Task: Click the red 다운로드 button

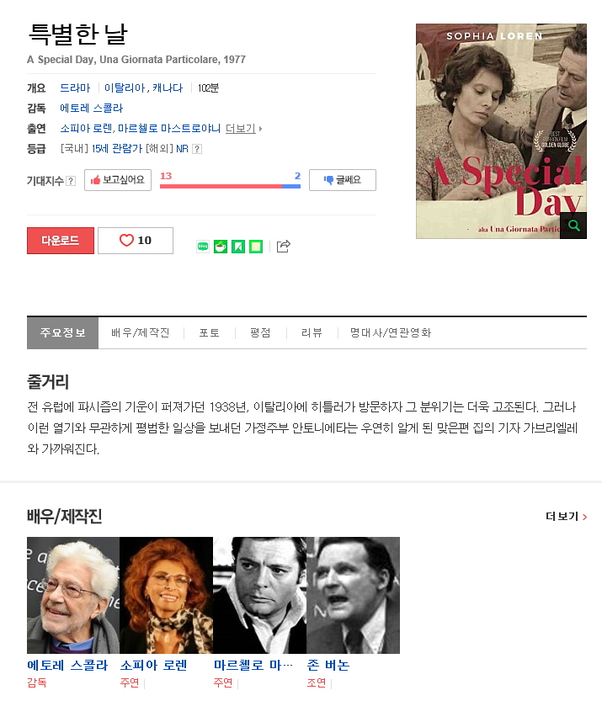Action: click(61, 241)
